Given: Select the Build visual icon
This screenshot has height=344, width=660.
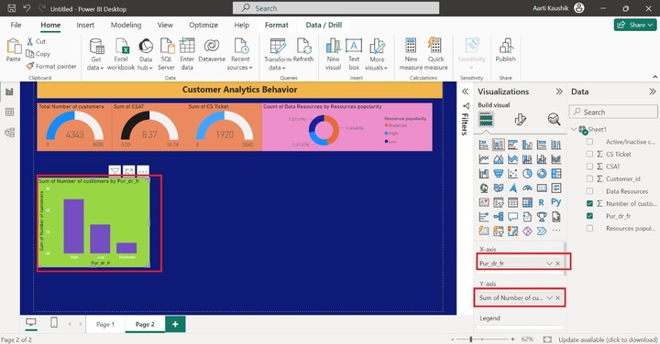Looking at the screenshot, I should point(486,120).
